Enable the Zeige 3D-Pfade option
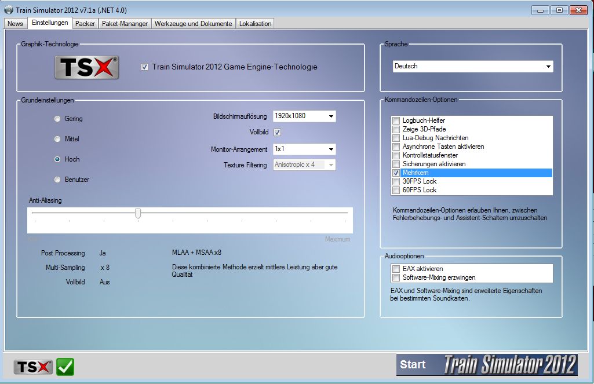The width and height of the screenshot is (594, 384). (x=396, y=130)
